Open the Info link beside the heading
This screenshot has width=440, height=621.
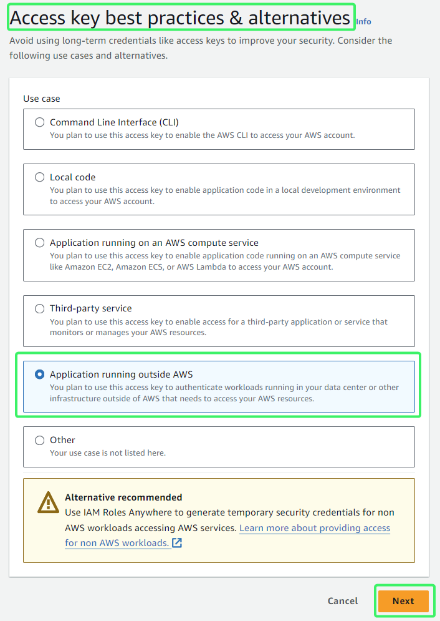[363, 22]
